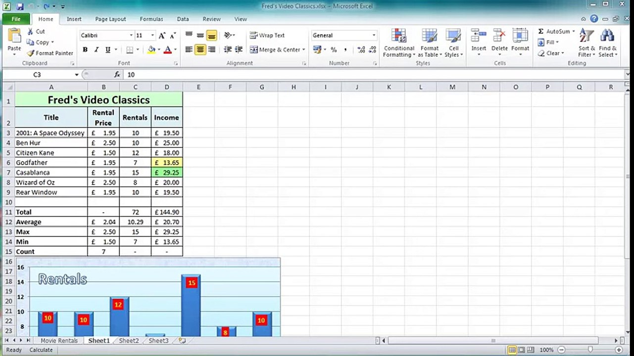
Task: Toggle underline formatting
Action: click(x=107, y=49)
